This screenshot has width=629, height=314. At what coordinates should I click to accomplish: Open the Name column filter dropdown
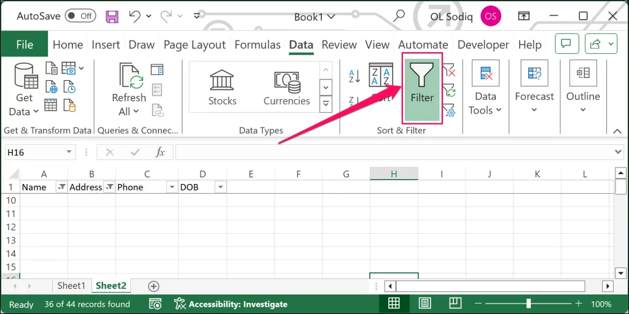[61, 187]
